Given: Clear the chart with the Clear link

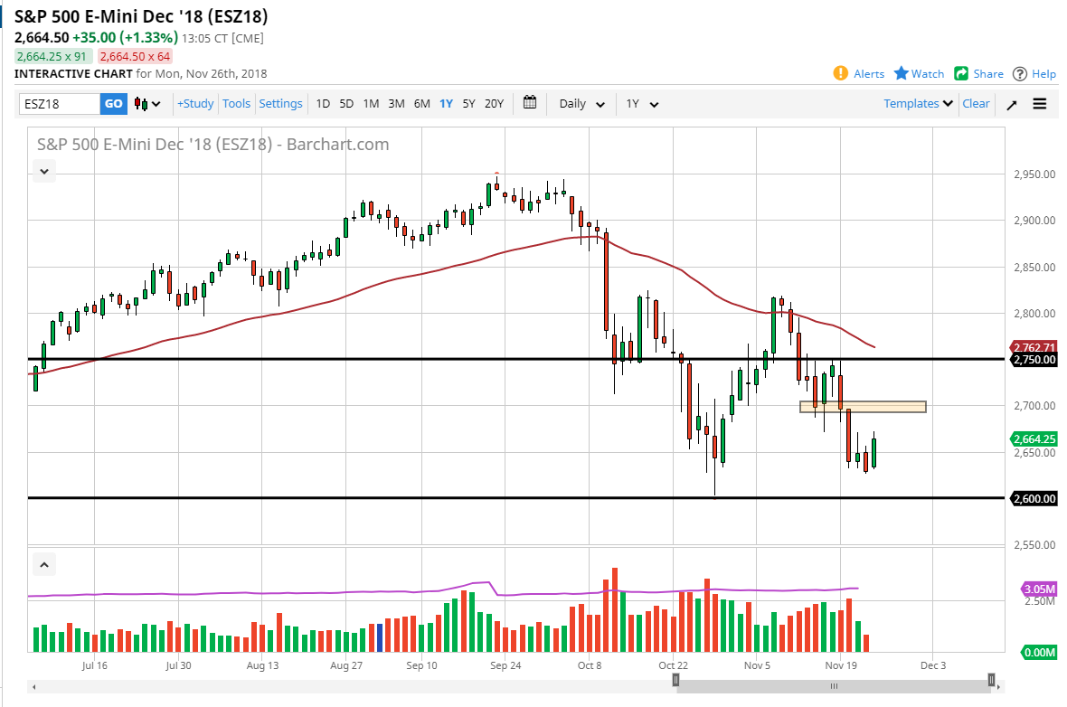Looking at the screenshot, I should (x=976, y=103).
